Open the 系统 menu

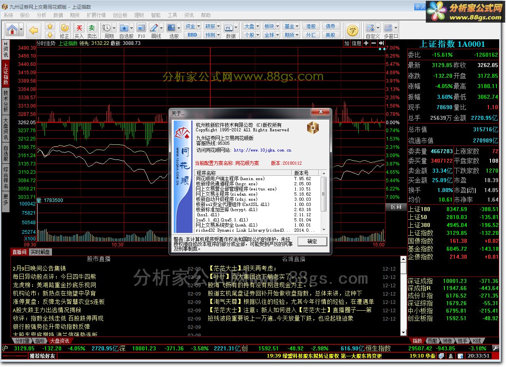[8, 15]
